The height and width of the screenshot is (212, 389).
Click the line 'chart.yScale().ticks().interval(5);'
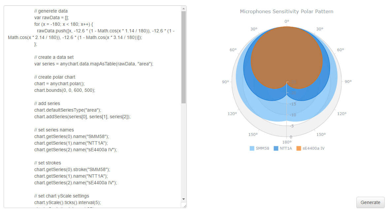(x=68, y=202)
